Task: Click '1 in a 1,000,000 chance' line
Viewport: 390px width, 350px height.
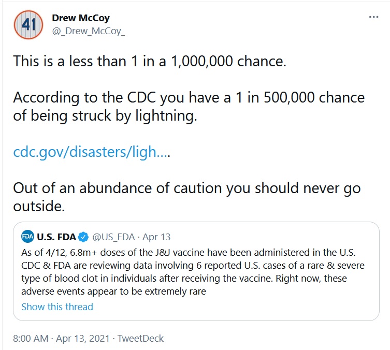Action: (150, 61)
